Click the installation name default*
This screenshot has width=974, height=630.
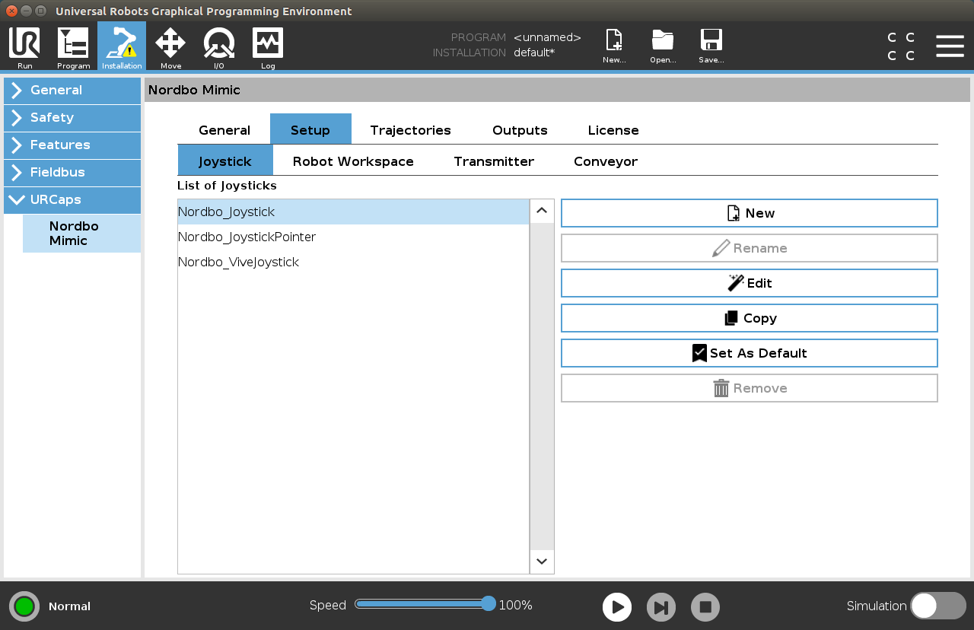[x=534, y=52]
